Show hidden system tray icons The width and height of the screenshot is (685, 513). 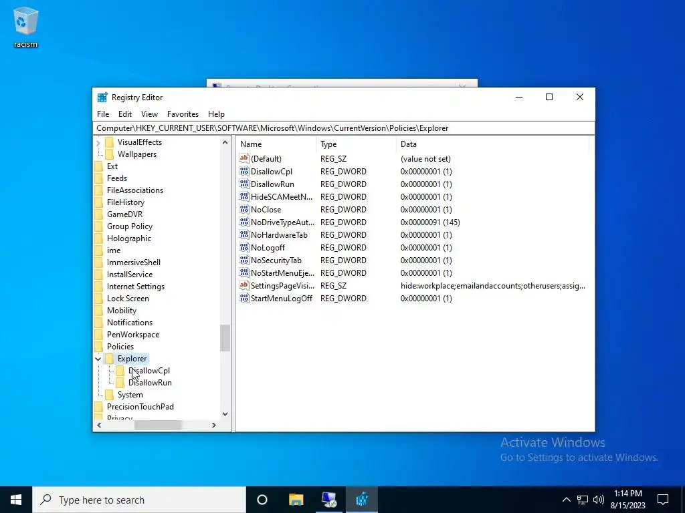pos(566,500)
